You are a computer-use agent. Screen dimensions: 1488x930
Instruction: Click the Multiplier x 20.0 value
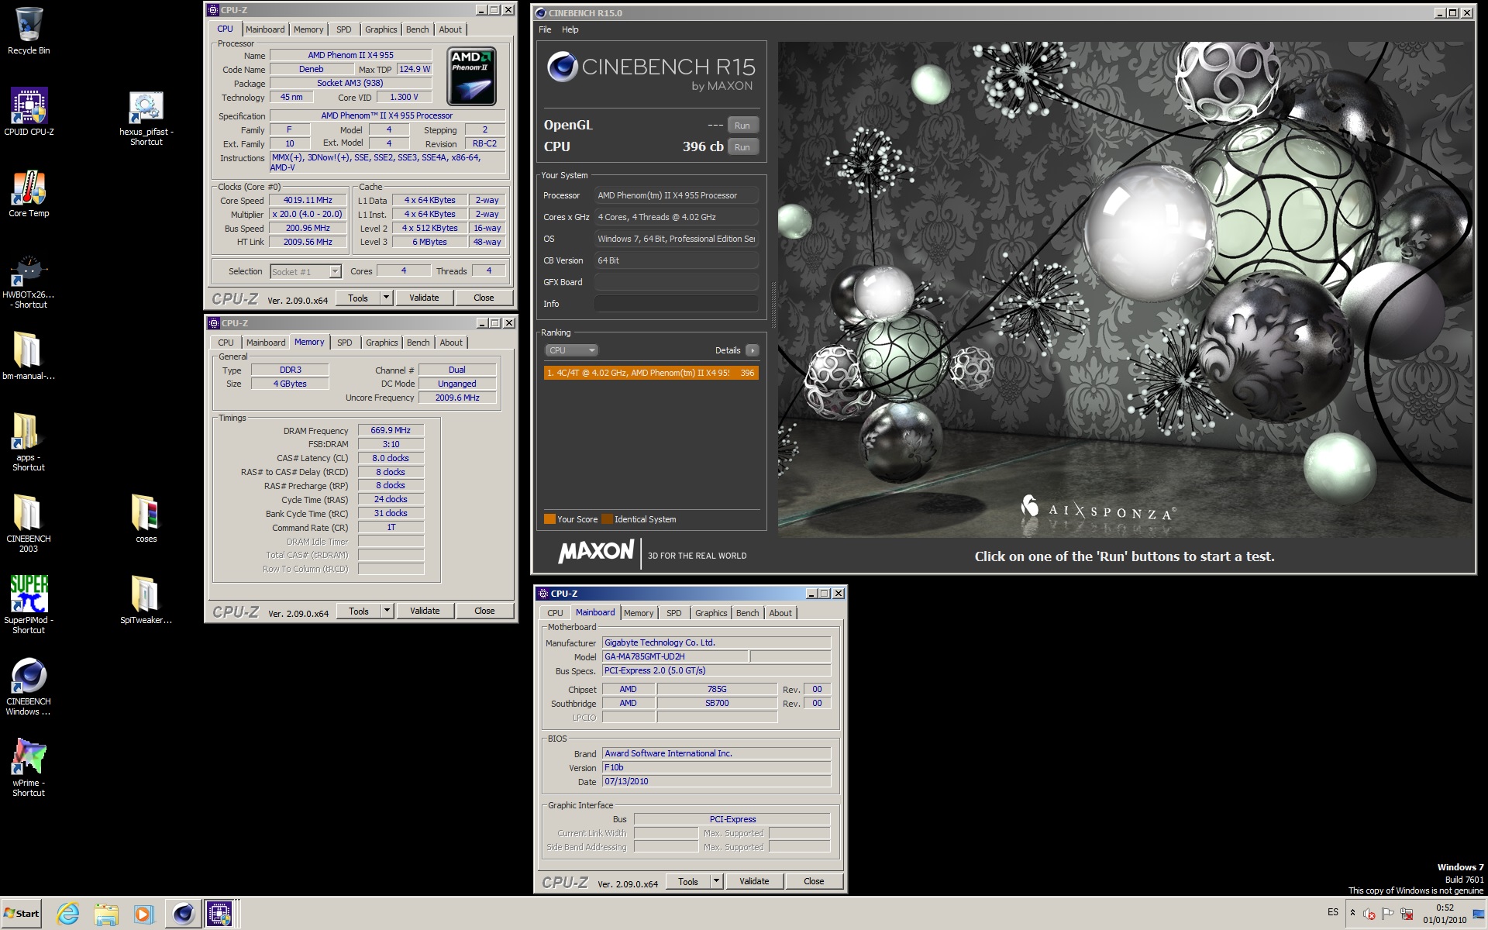pyautogui.click(x=308, y=214)
